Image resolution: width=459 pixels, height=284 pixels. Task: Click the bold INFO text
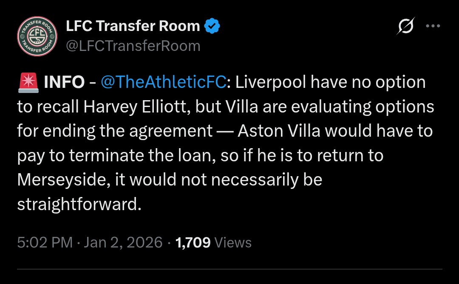65,82
